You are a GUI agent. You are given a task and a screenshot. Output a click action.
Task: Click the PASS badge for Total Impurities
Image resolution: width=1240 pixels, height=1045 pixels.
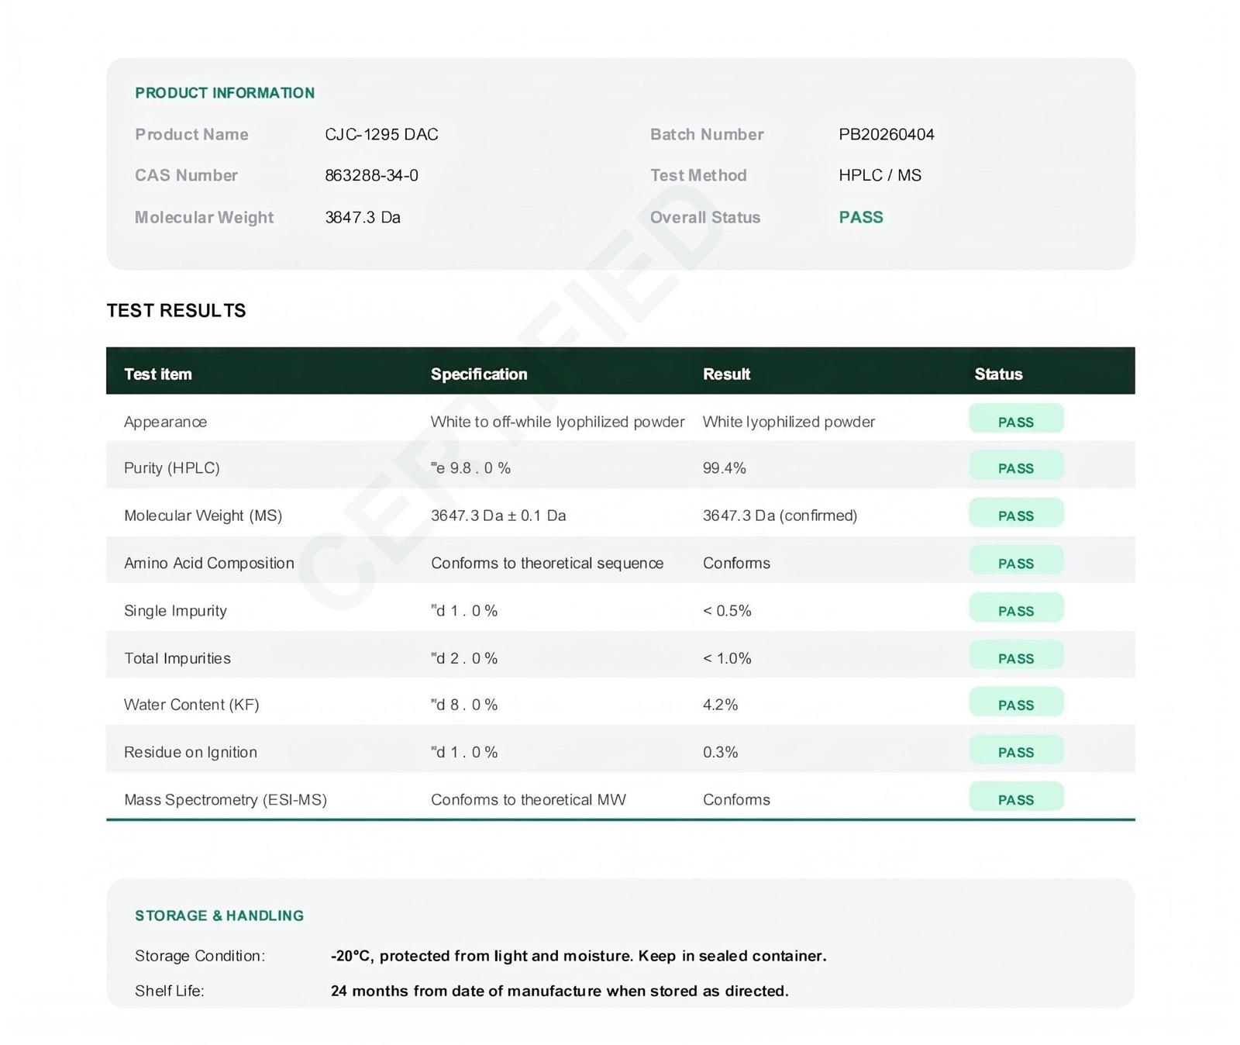[1016, 656]
